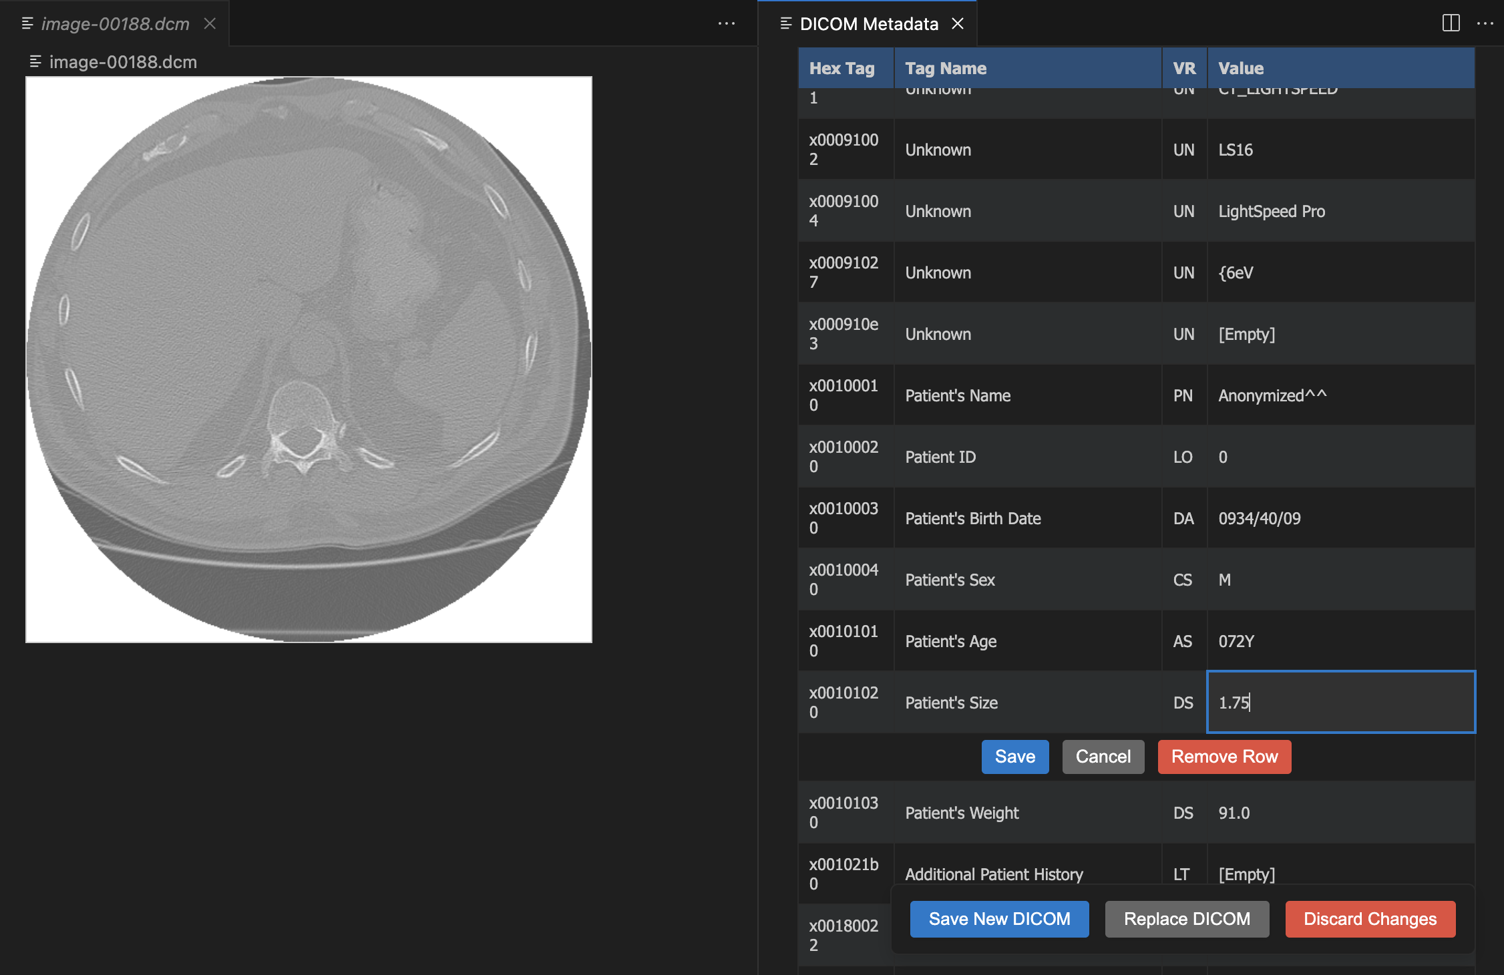Close the image-00188.dcm tab
The image size is (1504, 975).
click(210, 23)
